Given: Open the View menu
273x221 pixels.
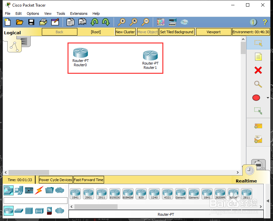Looking at the screenshot, I should point(48,14).
